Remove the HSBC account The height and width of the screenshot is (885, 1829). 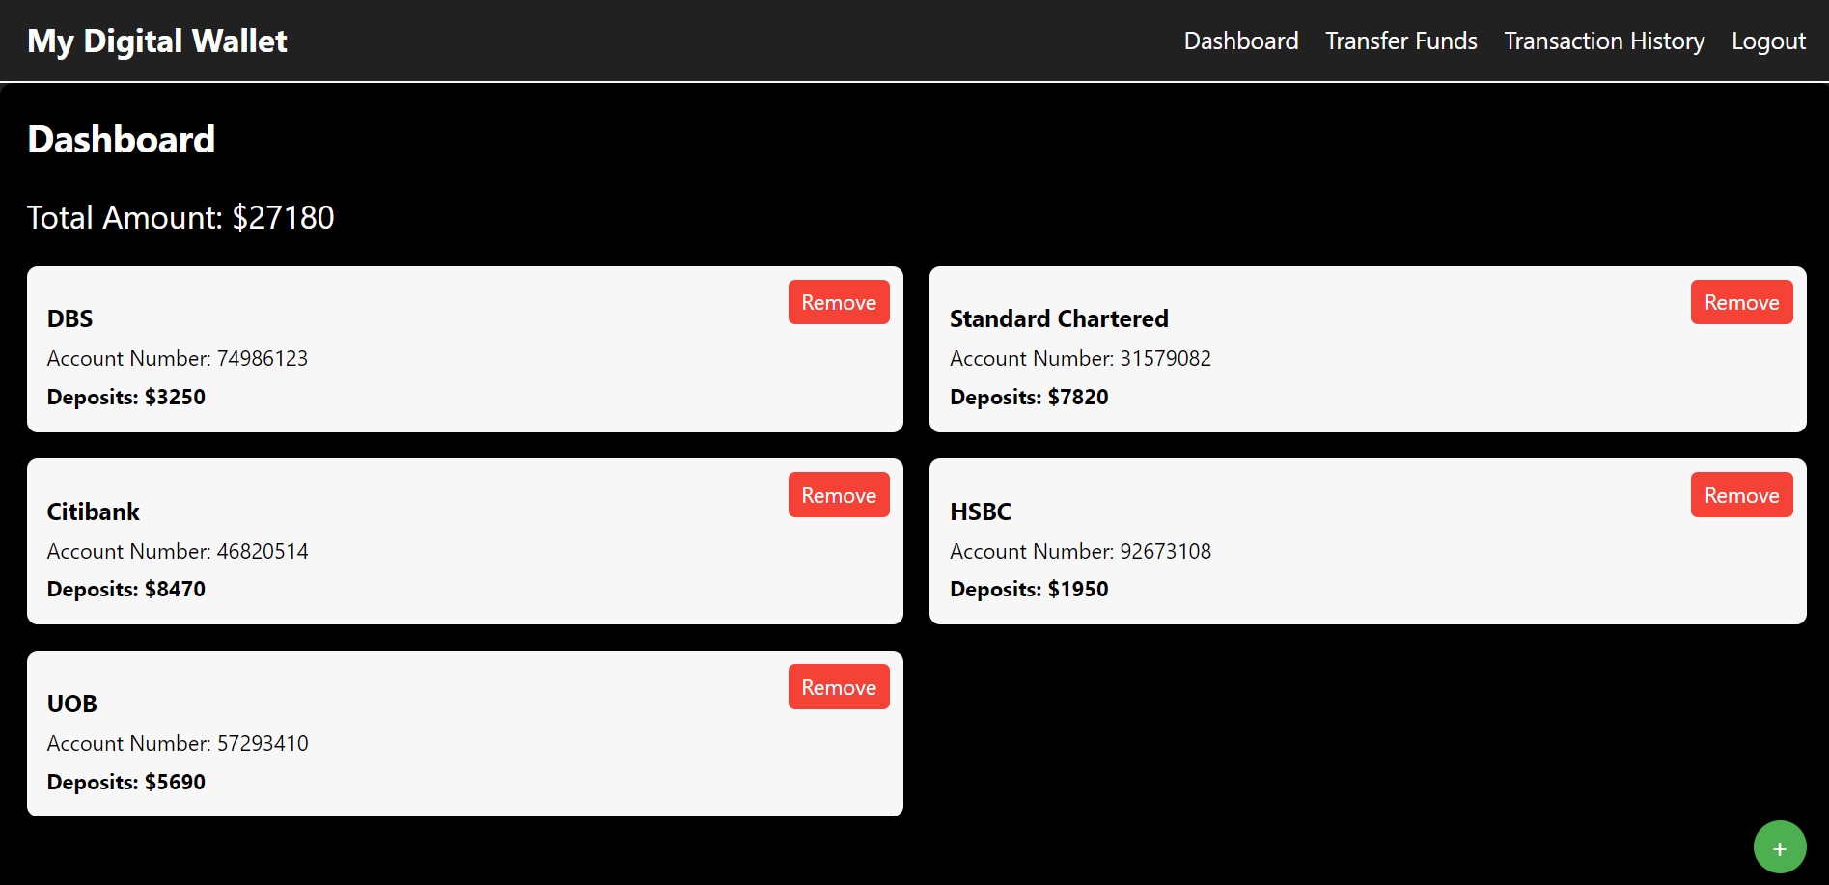click(x=1741, y=495)
